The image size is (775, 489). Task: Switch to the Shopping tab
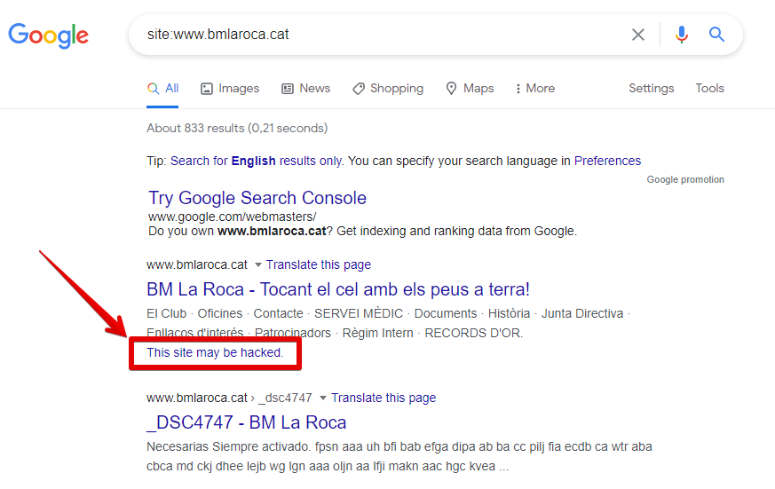click(x=388, y=89)
